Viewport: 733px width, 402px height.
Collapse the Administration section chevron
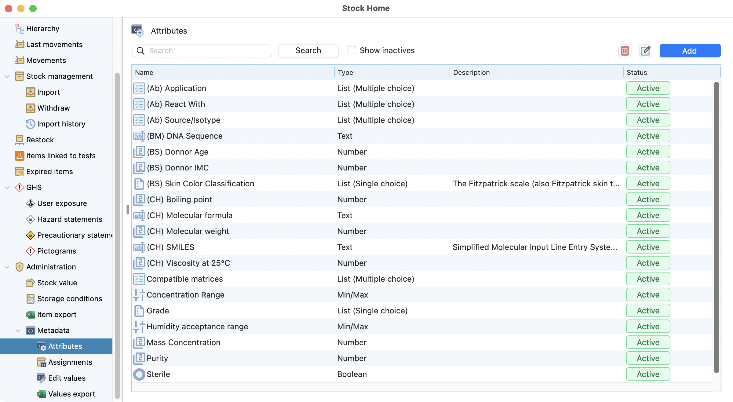[7, 267]
